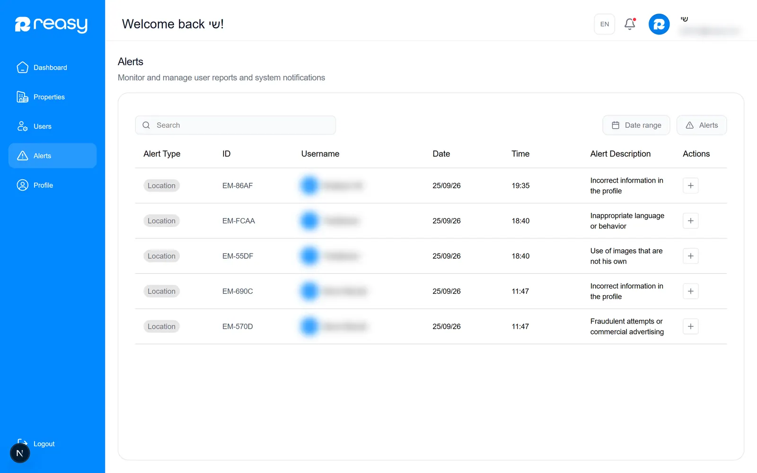Expand actions for alert EM-FCAA
The width and height of the screenshot is (757, 473).
point(691,221)
